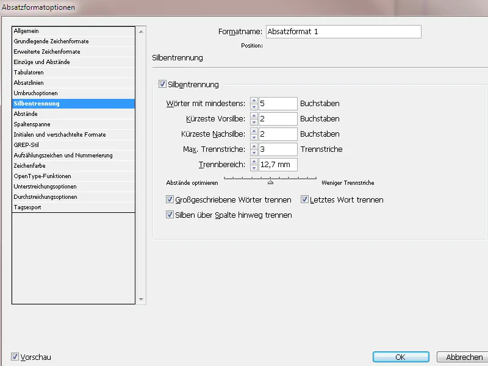This screenshot has height=366, width=488.
Task: Open the Allgemein settings page
Action: [37, 30]
